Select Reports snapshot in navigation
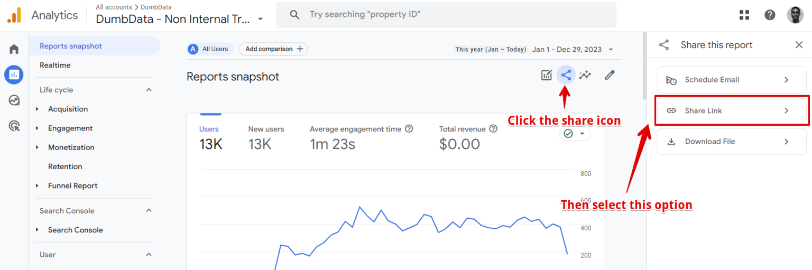 (94, 46)
